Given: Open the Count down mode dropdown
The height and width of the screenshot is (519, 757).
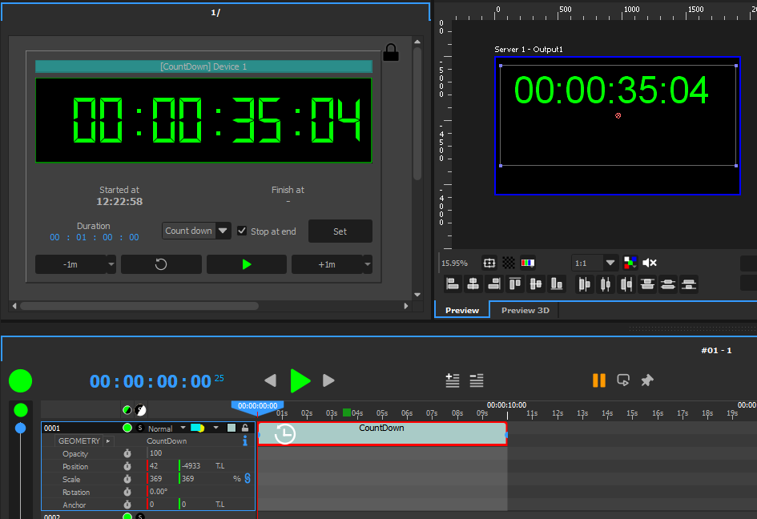Looking at the screenshot, I should tap(196, 231).
